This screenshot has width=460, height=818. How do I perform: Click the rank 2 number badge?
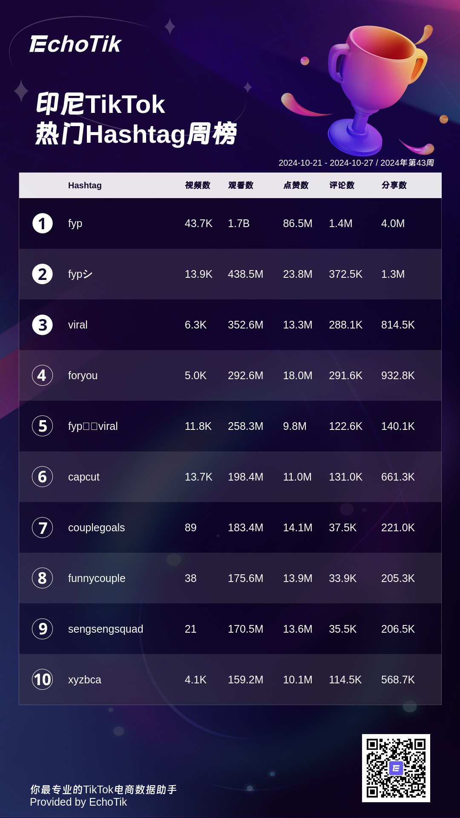click(x=43, y=274)
